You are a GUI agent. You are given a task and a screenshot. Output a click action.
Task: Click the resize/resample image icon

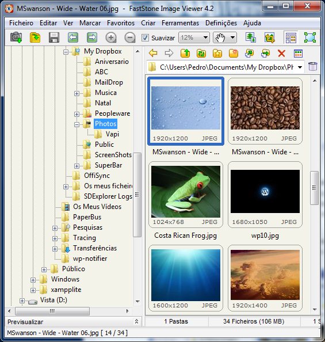pos(251,37)
